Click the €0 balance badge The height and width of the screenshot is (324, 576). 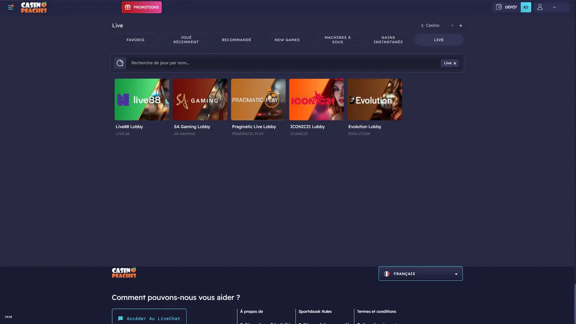click(526, 7)
